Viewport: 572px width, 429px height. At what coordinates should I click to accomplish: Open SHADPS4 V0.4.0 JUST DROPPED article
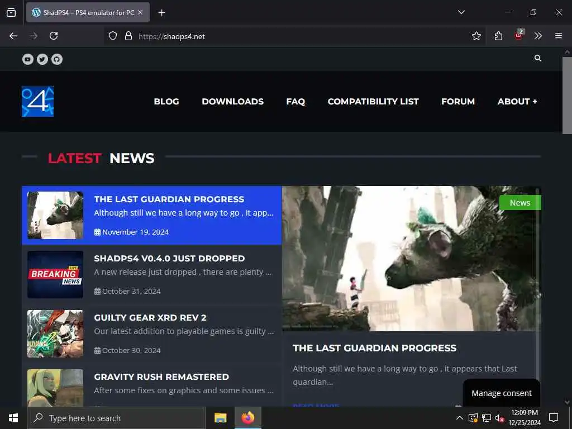pyautogui.click(x=170, y=258)
